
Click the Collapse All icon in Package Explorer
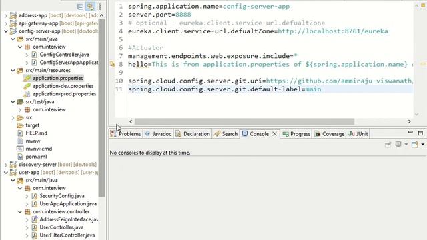click(x=80, y=7)
